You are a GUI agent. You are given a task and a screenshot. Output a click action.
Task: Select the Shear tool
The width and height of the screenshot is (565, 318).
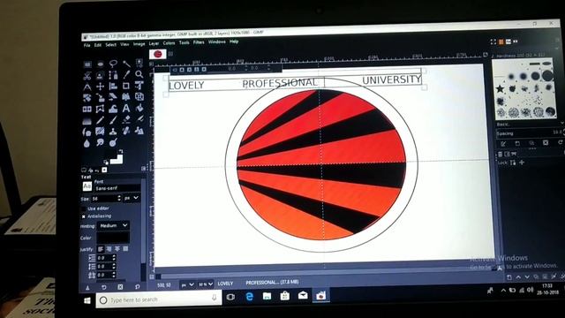[113, 97]
